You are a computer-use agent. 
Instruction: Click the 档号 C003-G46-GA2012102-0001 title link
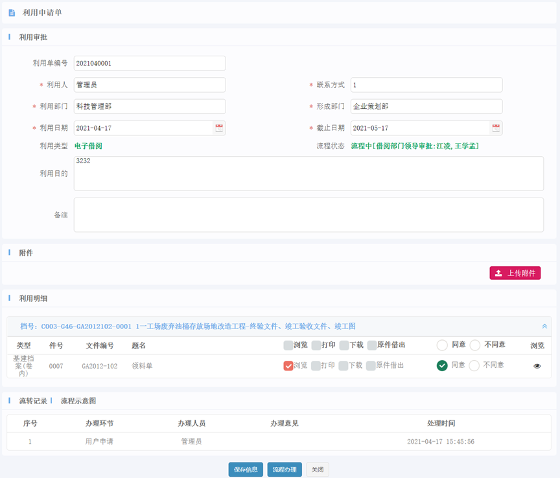(x=188, y=326)
